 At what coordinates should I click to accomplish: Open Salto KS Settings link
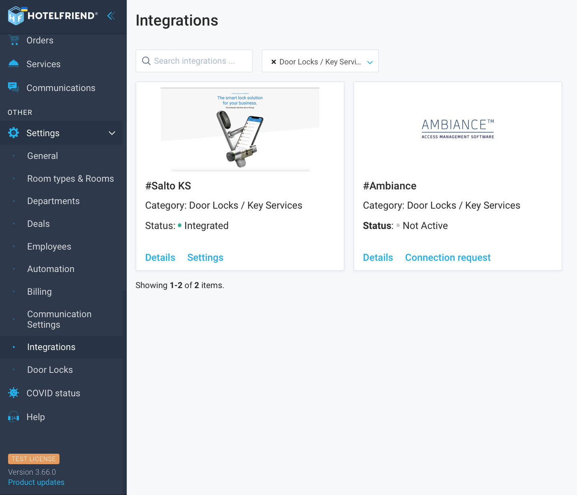click(205, 258)
